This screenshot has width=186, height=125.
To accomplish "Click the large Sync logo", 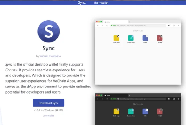I will pos(49,31).
